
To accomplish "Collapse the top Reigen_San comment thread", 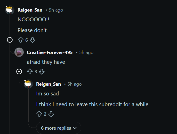I will [10, 40].
